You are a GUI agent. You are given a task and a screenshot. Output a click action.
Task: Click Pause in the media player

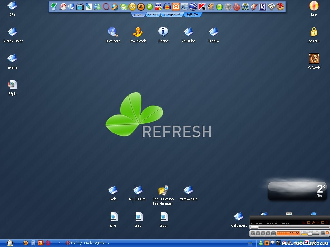[x=258, y=233]
